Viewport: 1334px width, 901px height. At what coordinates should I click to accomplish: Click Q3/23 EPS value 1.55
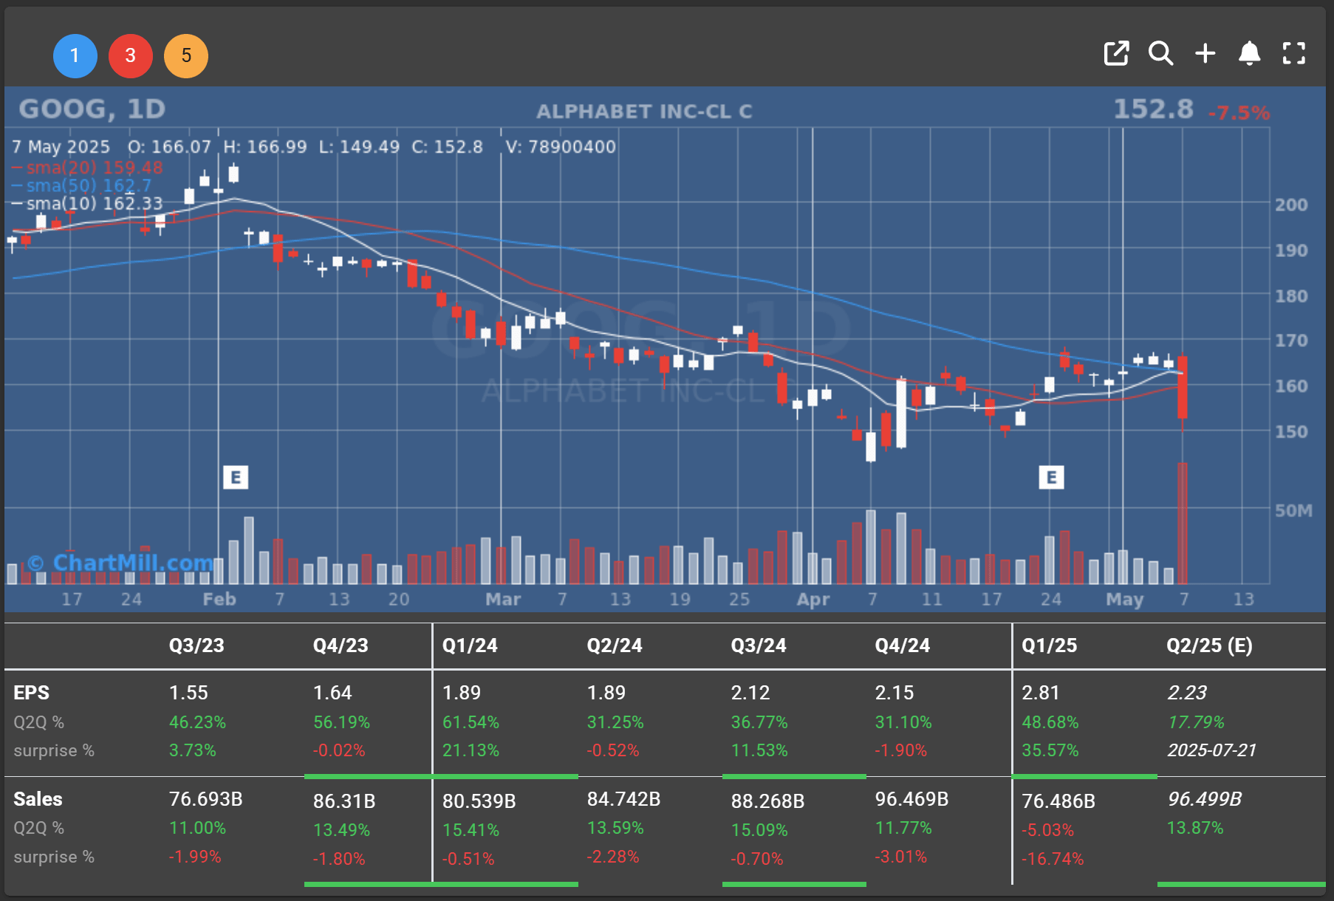click(188, 693)
